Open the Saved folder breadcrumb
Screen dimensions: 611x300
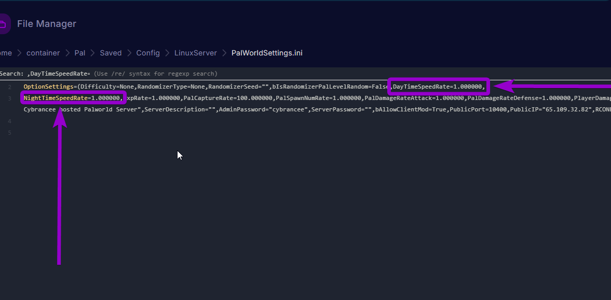(111, 53)
